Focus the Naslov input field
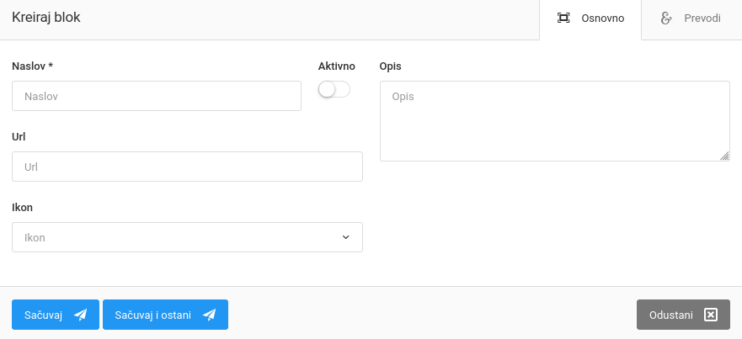 (x=157, y=96)
